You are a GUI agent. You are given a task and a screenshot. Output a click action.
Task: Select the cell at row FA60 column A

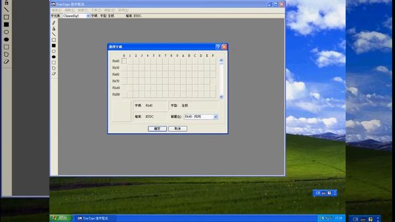click(x=183, y=75)
